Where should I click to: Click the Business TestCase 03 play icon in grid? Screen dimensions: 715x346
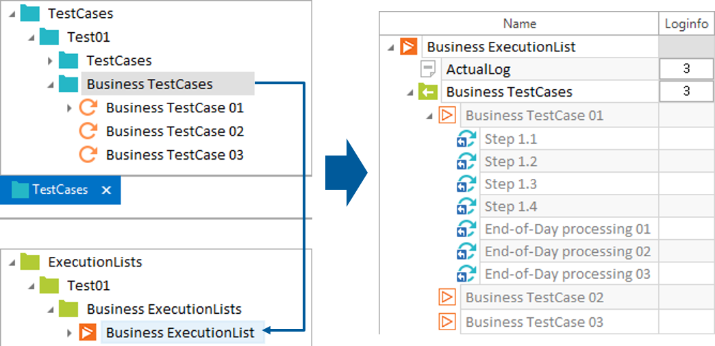(x=447, y=321)
